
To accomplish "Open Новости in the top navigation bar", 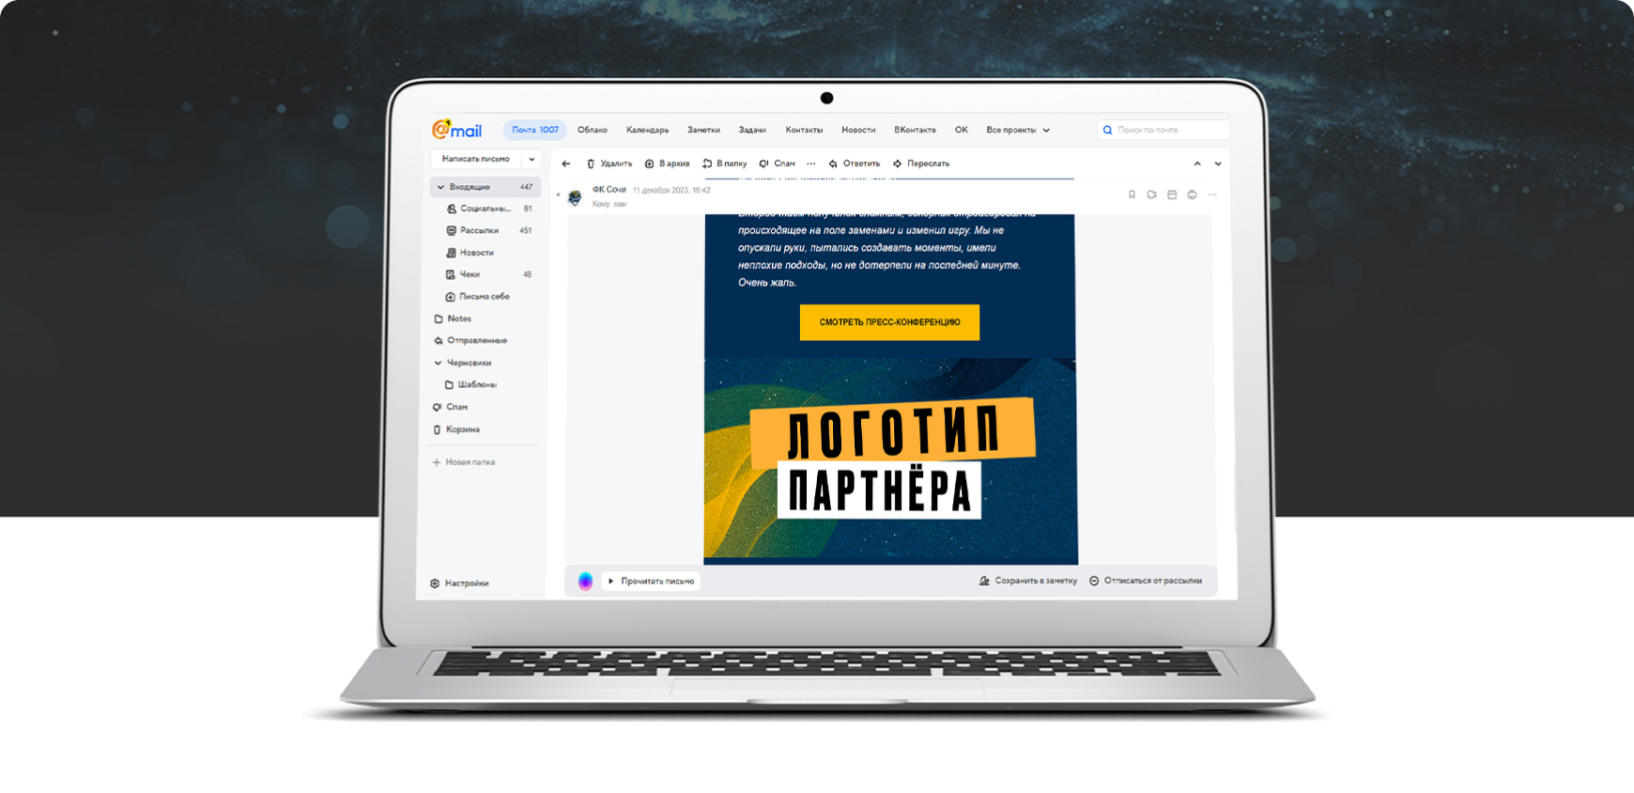I will point(858,130).
